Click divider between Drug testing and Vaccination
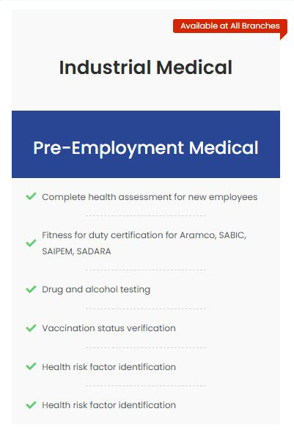Screen dimensions: 294x436 [146, 308]
